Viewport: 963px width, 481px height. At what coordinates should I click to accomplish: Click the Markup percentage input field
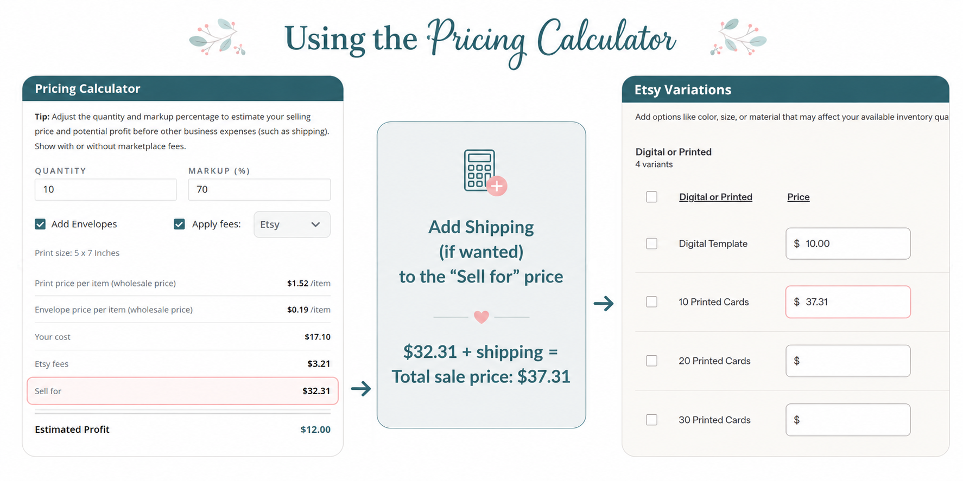click(259, 189)
